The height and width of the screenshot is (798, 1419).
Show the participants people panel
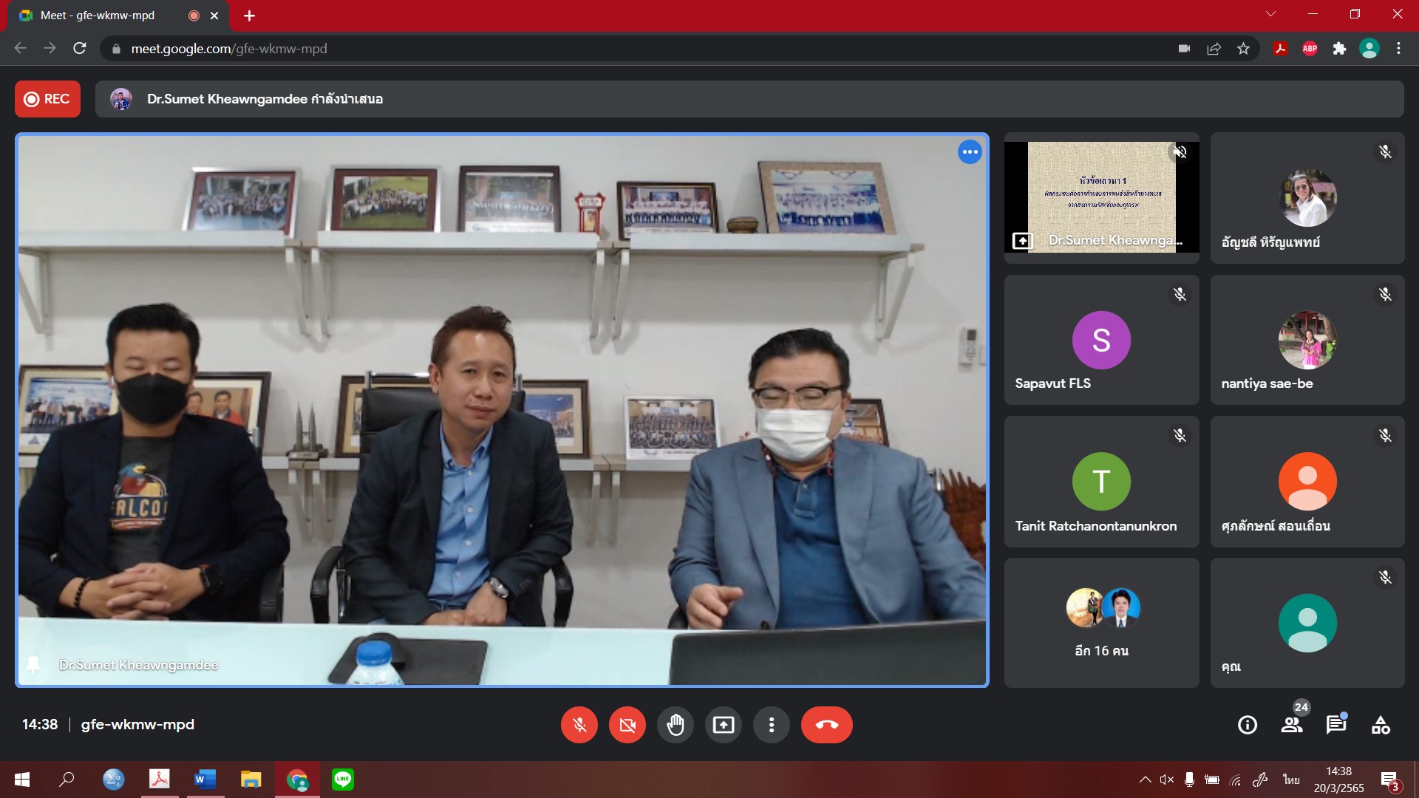coord(1292,725)
